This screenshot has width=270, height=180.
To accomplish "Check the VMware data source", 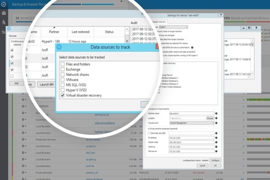I will click(63, 80).
